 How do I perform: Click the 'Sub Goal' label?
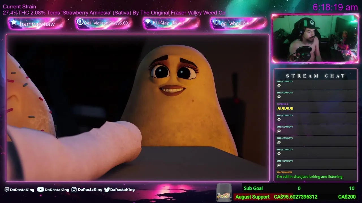[253, 188]
